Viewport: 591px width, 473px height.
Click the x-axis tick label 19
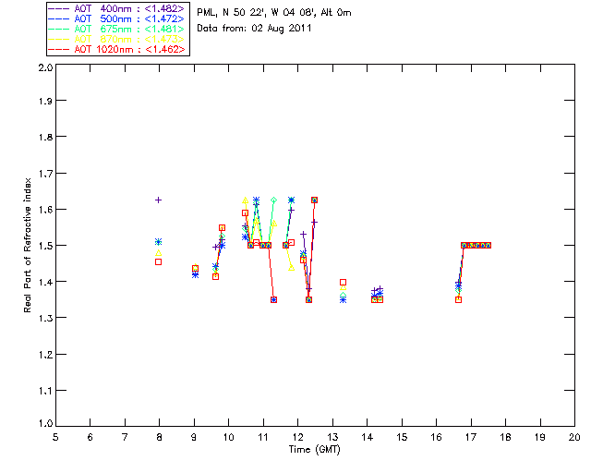pyautogui.click(x=540, y=437)
